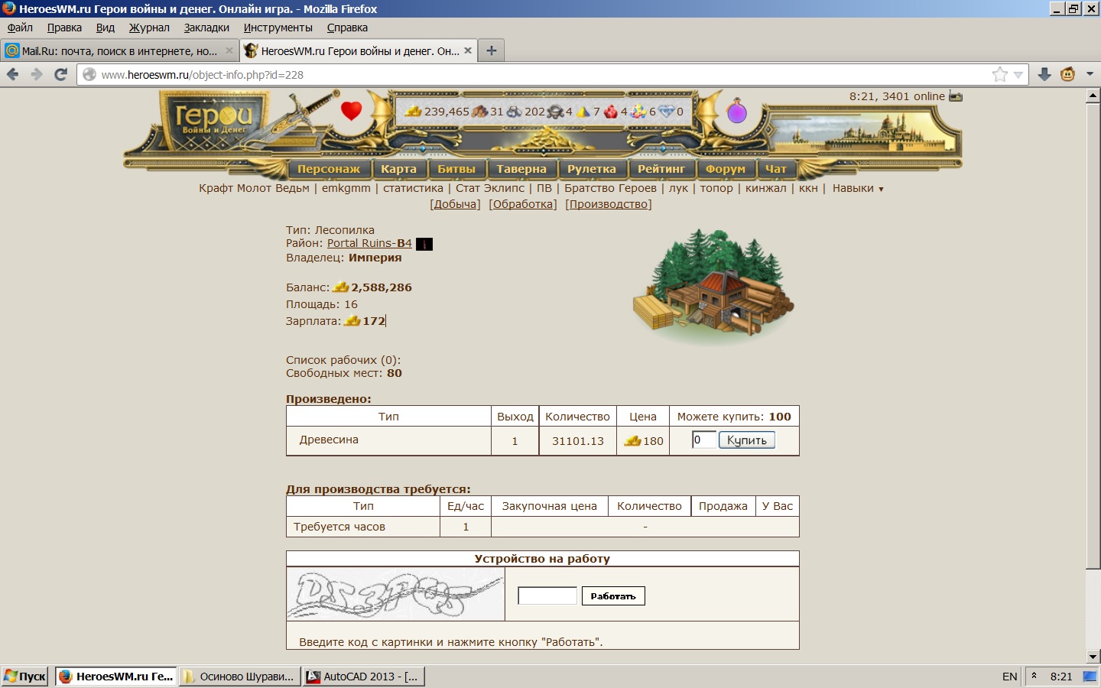Switch to the Mail.Ru tab

click(x=119, y=50)
